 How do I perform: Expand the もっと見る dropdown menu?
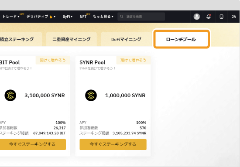click(103, 17)
